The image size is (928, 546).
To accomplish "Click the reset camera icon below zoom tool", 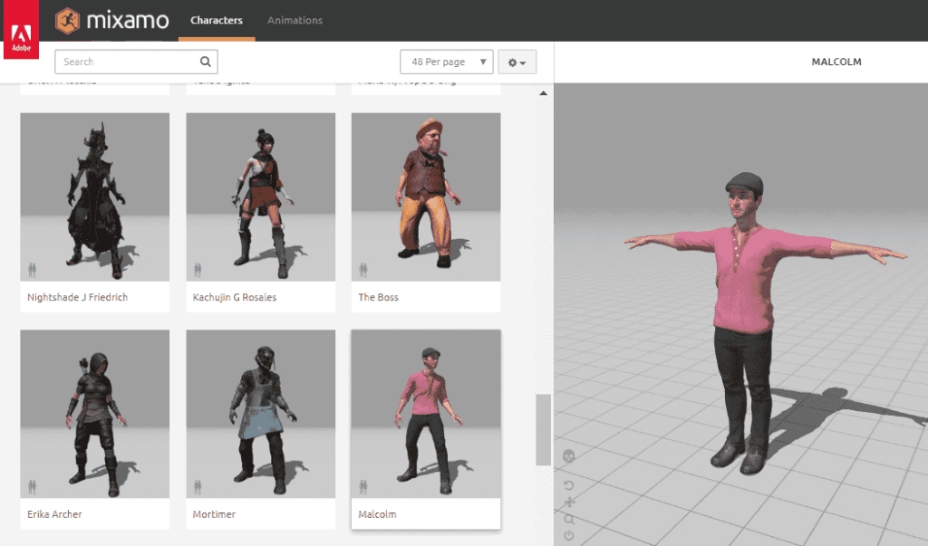I will [x=569, y=534].
